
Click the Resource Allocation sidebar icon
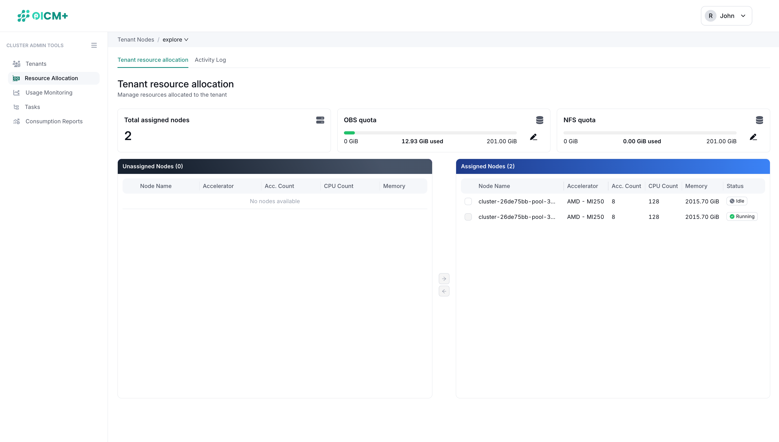pyautogui.click(x=17, y=78)
